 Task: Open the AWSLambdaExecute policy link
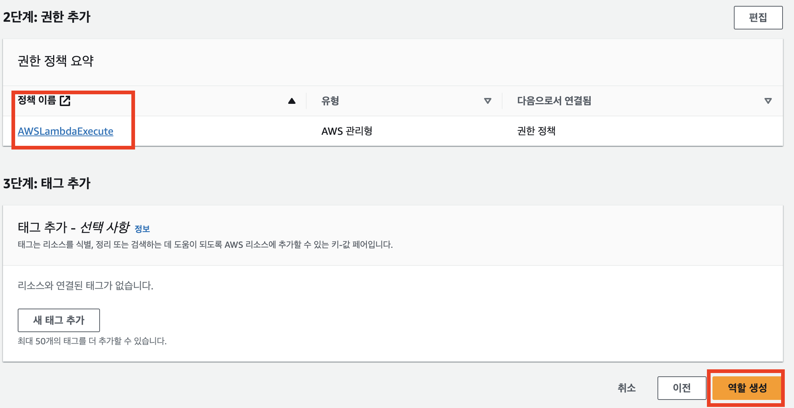tap(65, 131)
